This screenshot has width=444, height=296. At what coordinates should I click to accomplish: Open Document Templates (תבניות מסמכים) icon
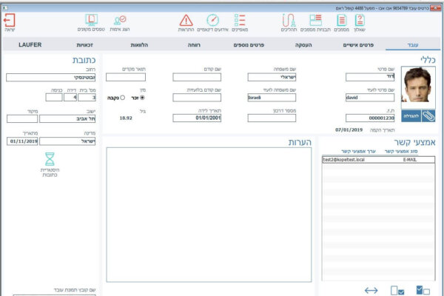(315, 23)
